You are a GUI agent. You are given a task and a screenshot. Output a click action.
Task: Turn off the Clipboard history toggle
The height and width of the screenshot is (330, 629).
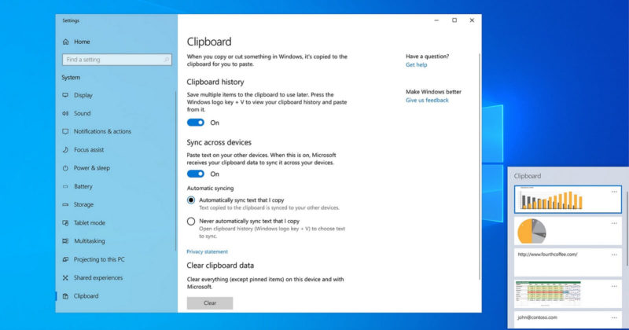[196, 123]
